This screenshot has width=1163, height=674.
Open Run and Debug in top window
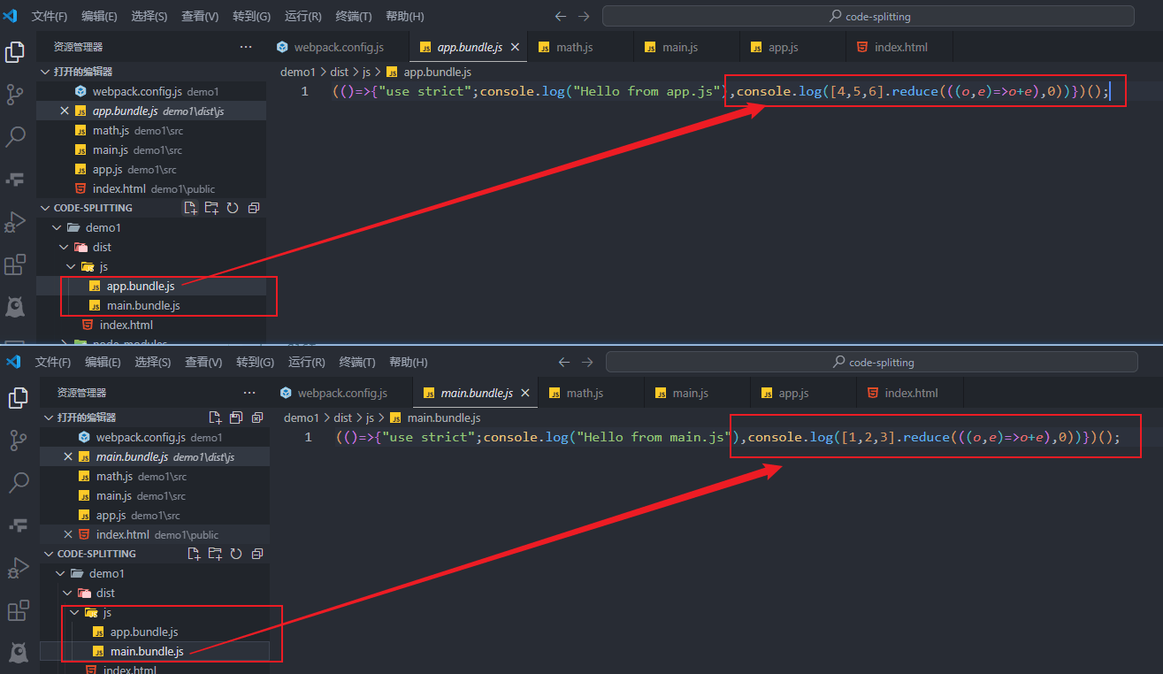pyautogui.click(x=15, y=222)
